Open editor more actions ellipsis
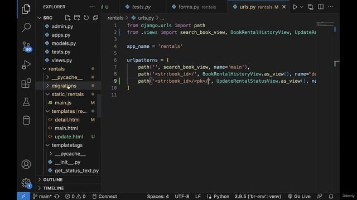Image resolution: width=357 pixels, height=200 pixels. 331,7
